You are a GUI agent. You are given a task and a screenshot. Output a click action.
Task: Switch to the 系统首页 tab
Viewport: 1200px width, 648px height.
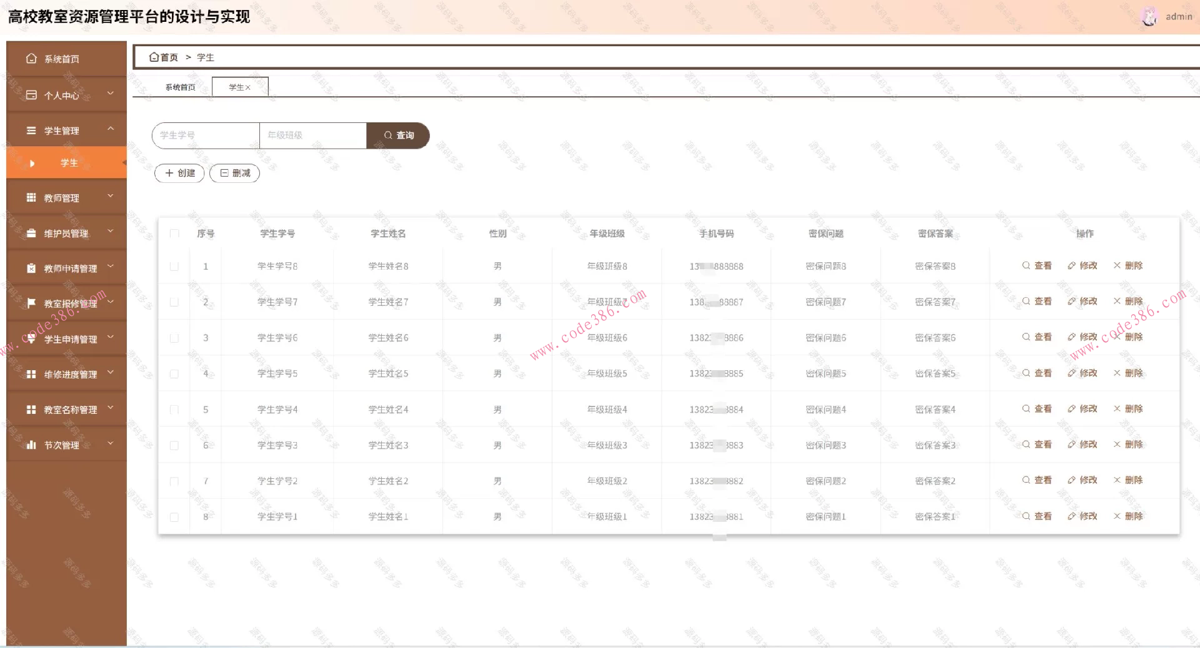click(x=180, y=87)
